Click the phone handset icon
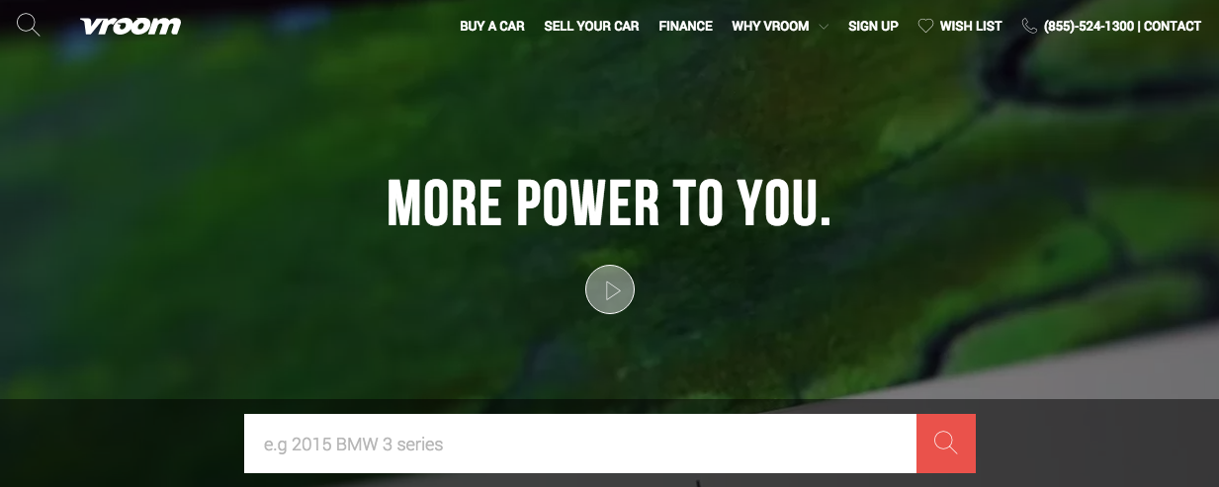Viewport: 1219px width, 487px height. [x=1029, y=26]
